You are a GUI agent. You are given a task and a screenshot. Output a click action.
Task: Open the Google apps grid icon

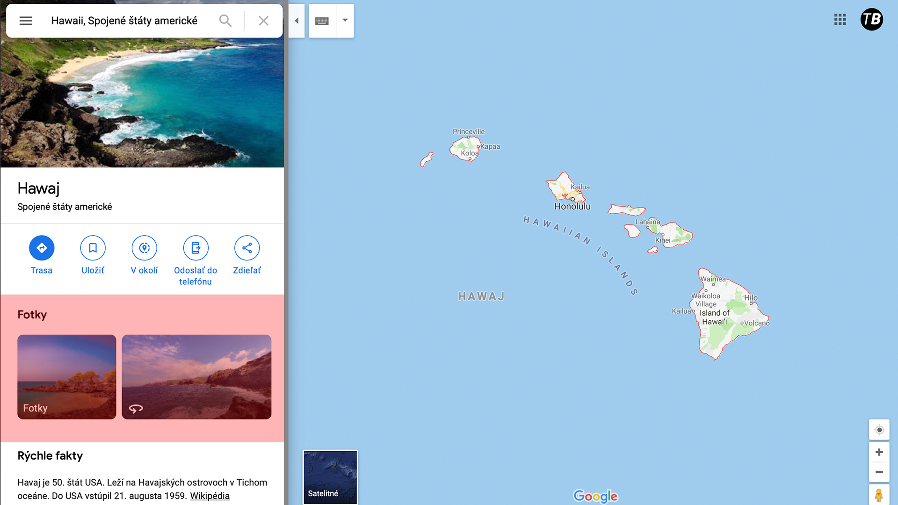point(840,20)
